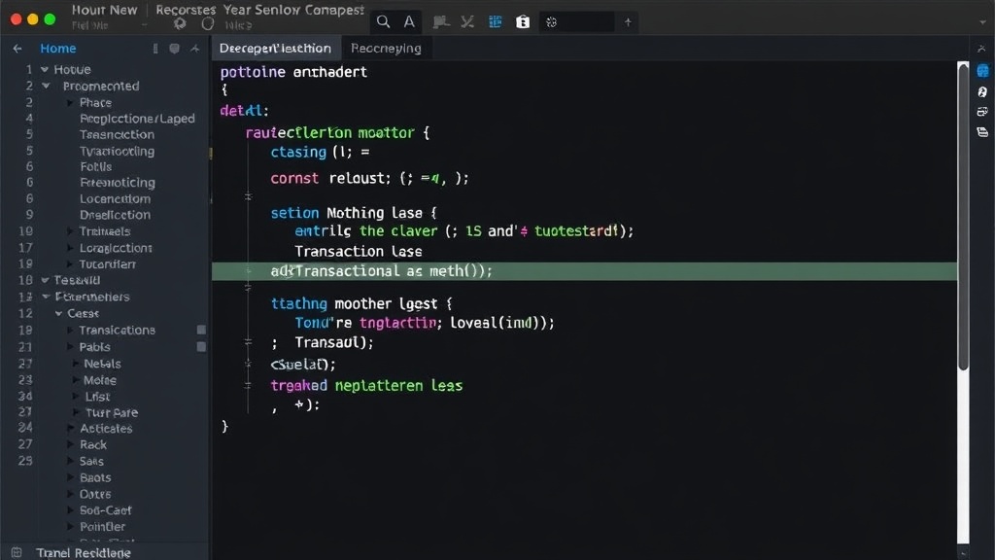The height and width of the screenshot is (560, 995).
Task: Click the blue globe icon in the right sidebar
Action: point(982,70)
